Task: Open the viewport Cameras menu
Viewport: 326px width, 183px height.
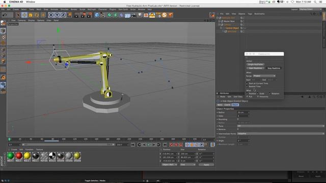Action: (x=21, y=20)
